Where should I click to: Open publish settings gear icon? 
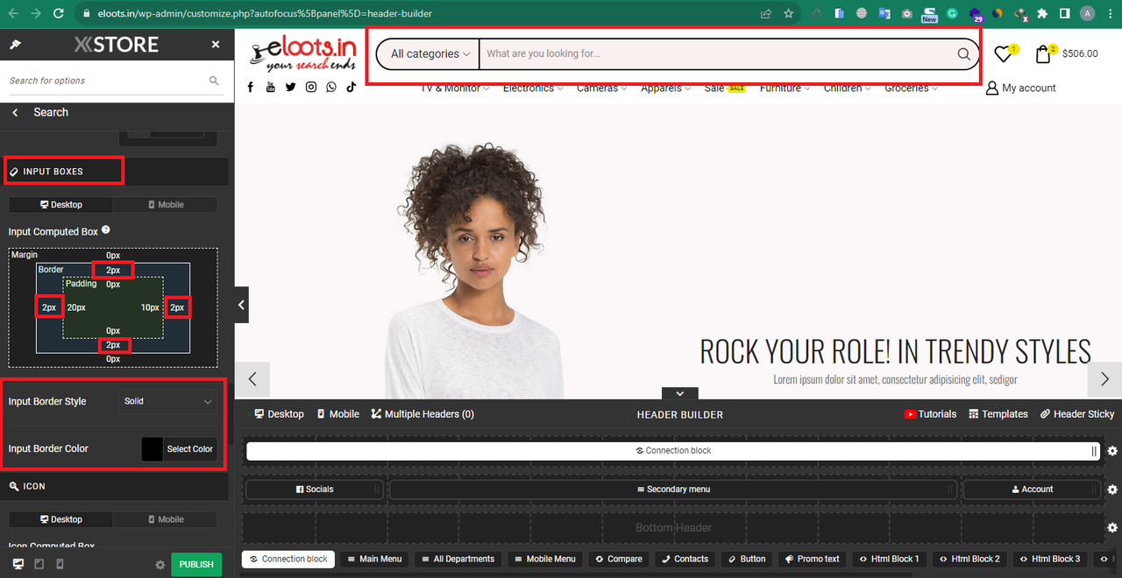click(160, 565)
